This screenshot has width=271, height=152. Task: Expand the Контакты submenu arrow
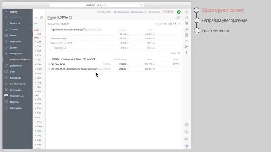29,23
